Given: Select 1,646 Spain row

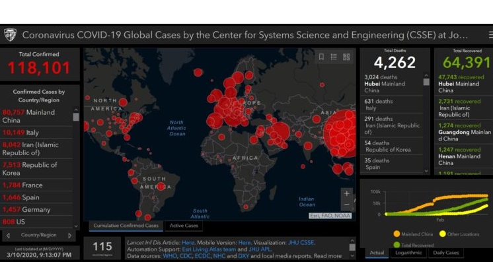Looking at the screenshot, I should point(36,197).
